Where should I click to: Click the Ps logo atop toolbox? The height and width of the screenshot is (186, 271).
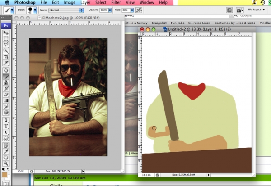[x=6, y=26]
